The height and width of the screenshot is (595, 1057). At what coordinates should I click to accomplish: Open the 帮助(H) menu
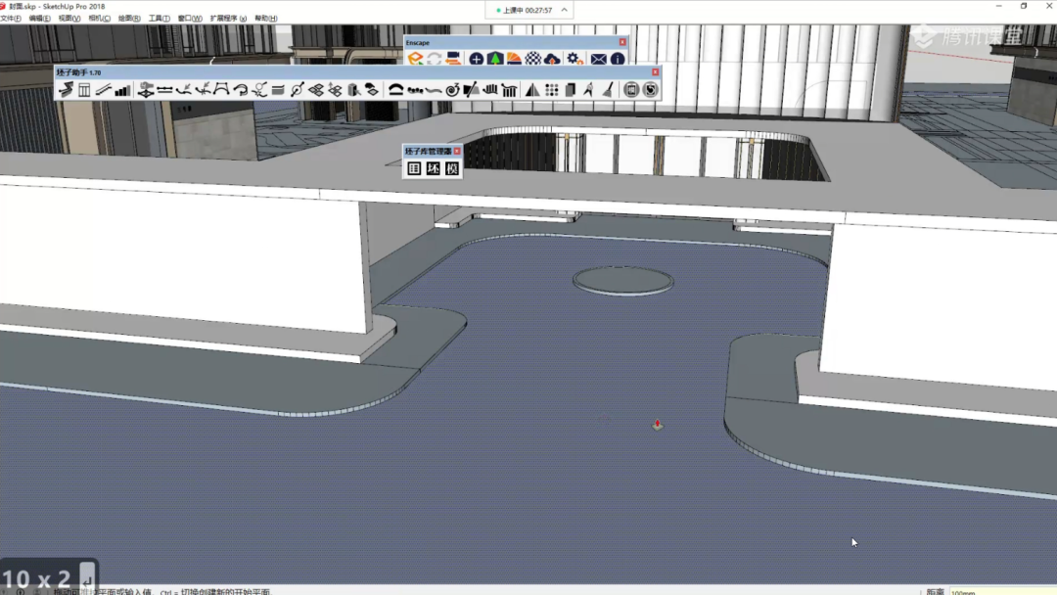coord(265,19)
